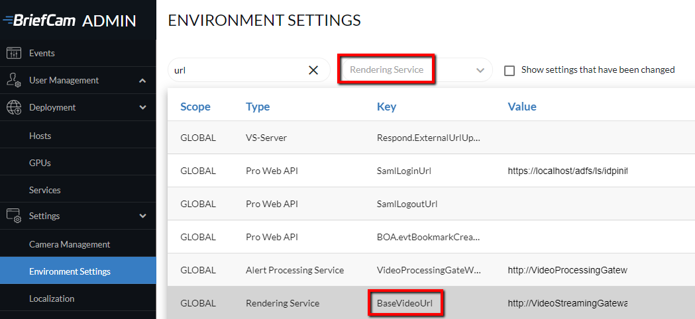695x319 pixels.
Task: Click the User Management person icon
Action: pyautogui.click(x=14, y=80)
